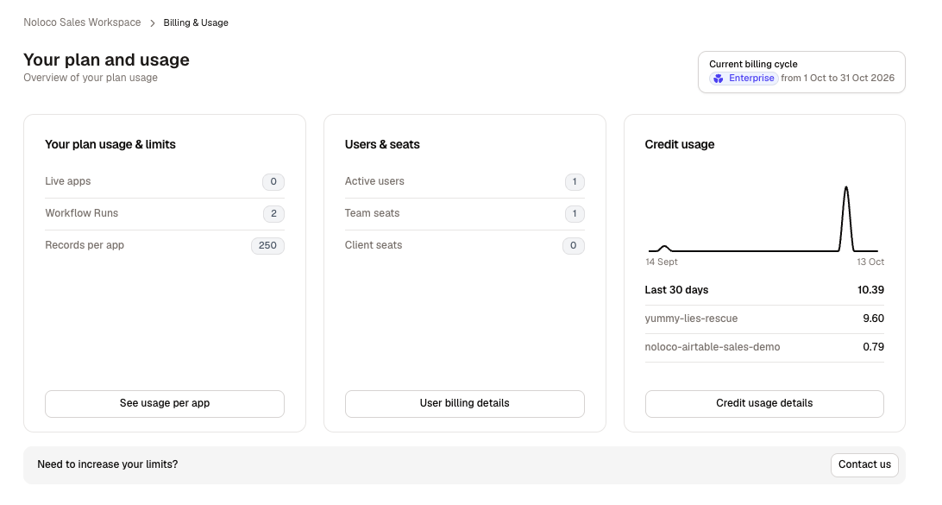Screen dimensions: 942x505
Task: Click the Enterprise plan logo icon
Action: coord(719,79)
